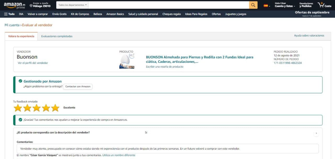335x159 pixels.
Task: Click the fourth rating star
Action: [x=46, y=108]
